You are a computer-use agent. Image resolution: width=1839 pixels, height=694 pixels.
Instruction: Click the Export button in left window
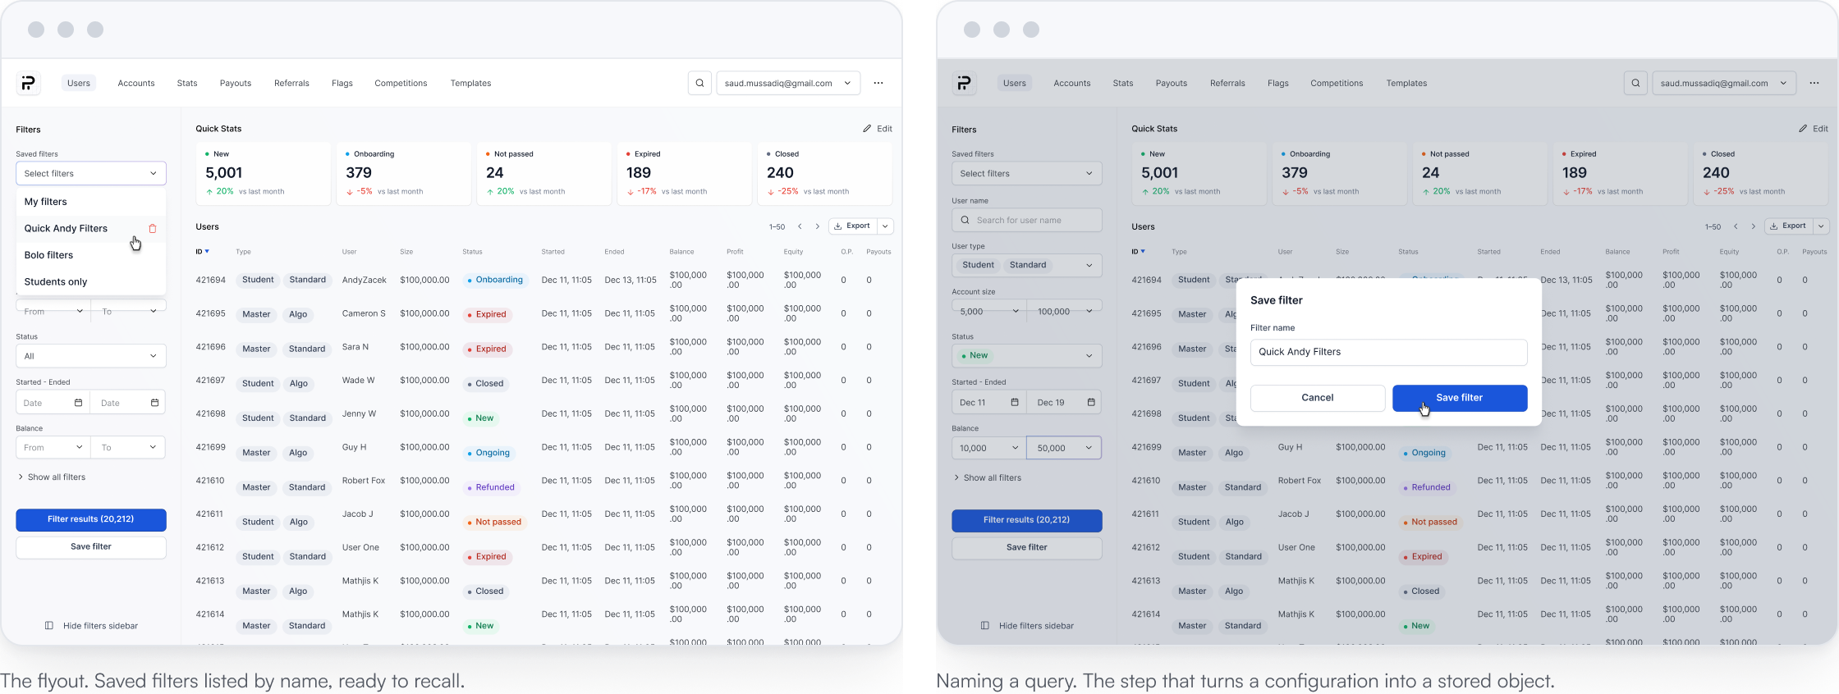853,226
